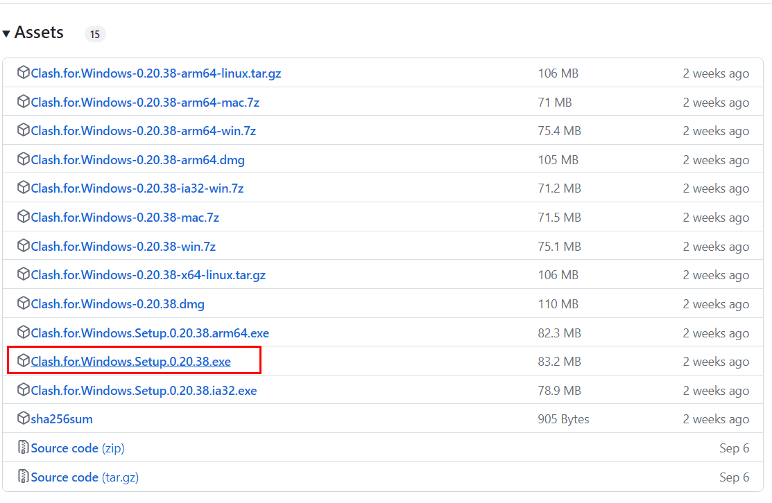This screenshot has height=503, width=772.
Task: Click the 71.2 MB file size
Action: pos(559,188)
